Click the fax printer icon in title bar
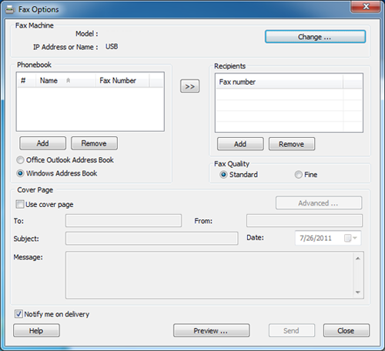The image size is (385, 351). pyautogui.click(x=10, y=10)
